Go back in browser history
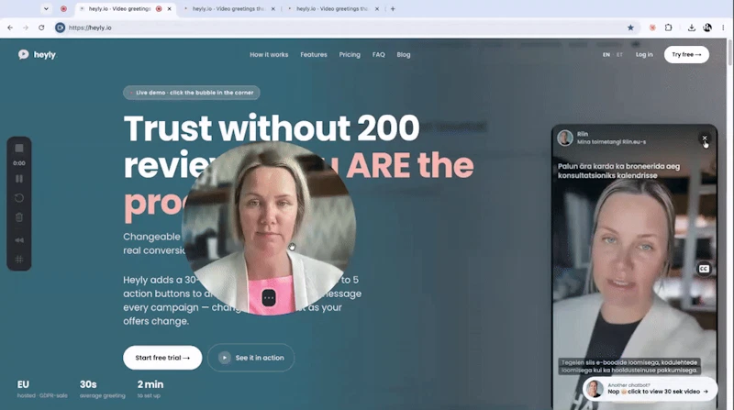734x410 pixels. (x=10, y=28)
